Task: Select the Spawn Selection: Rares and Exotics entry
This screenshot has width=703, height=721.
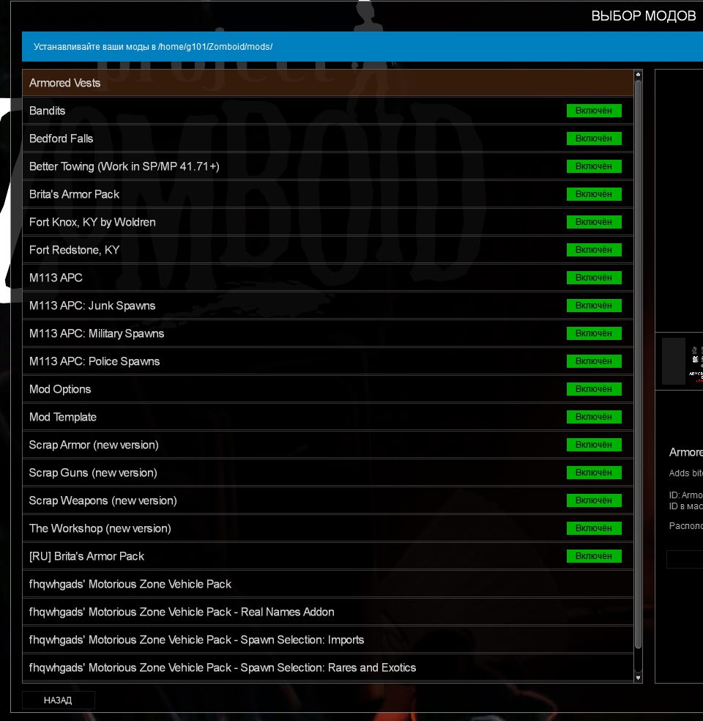Action: (223, 668)
